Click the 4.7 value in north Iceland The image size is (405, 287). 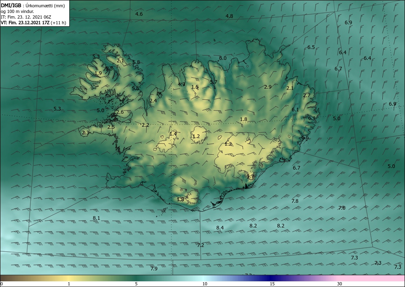181,84
